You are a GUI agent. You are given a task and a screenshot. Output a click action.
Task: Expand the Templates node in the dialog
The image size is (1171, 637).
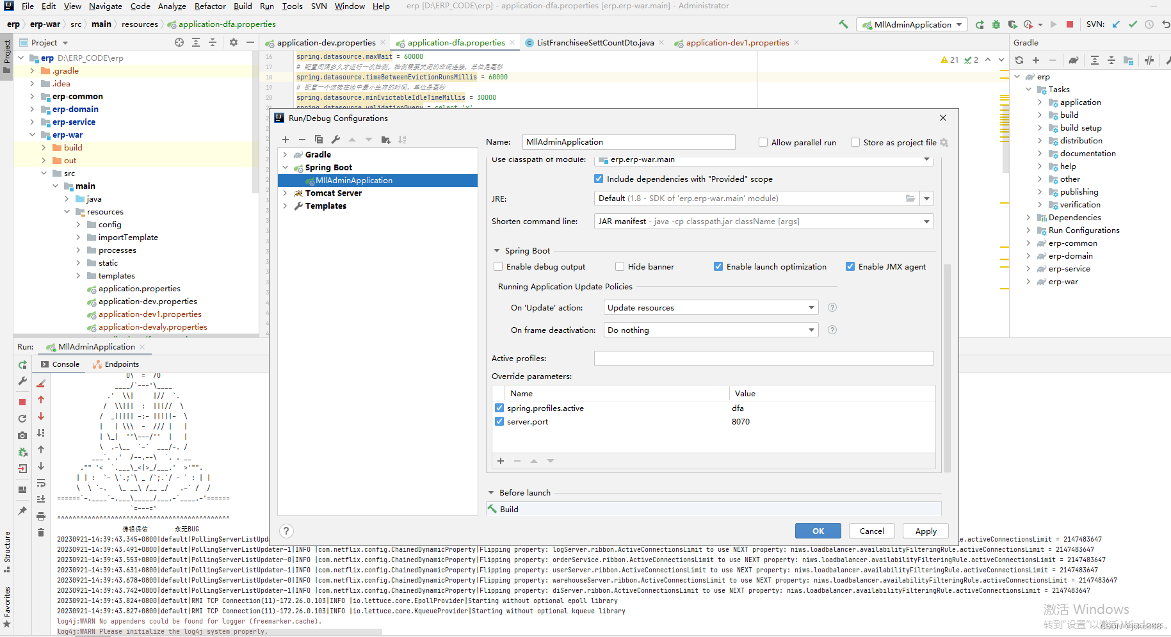[x=285, y=206]
